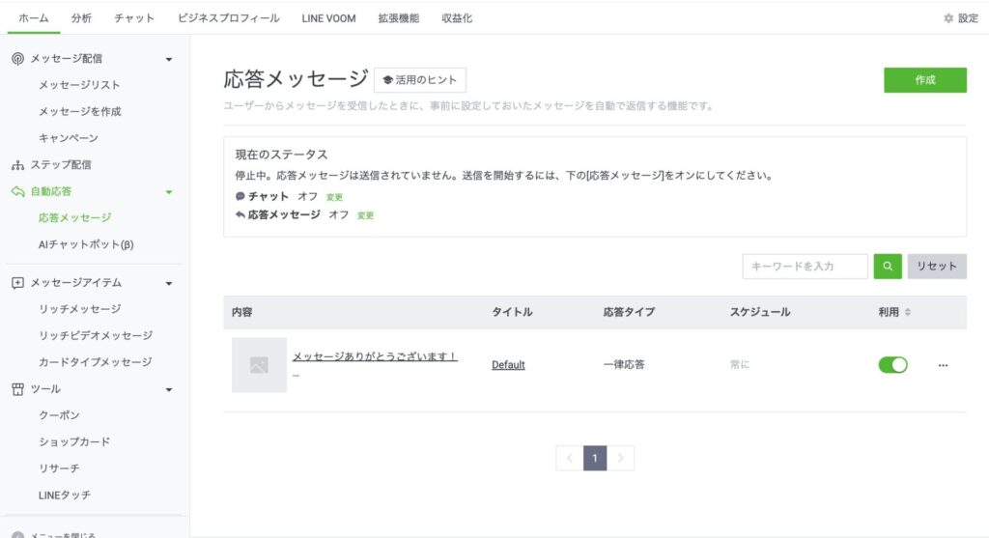Open カードタイプメッセージ in sidebar
Image resolution: width=989 pixels, height=538 pixels.
(x=96, y=362)
